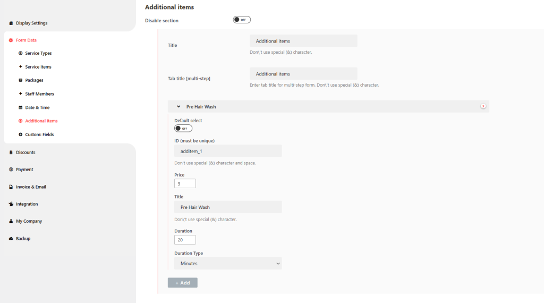This screenshot has width=544, height=303.
Task: Click the Price input field
Action: (185, 183)
